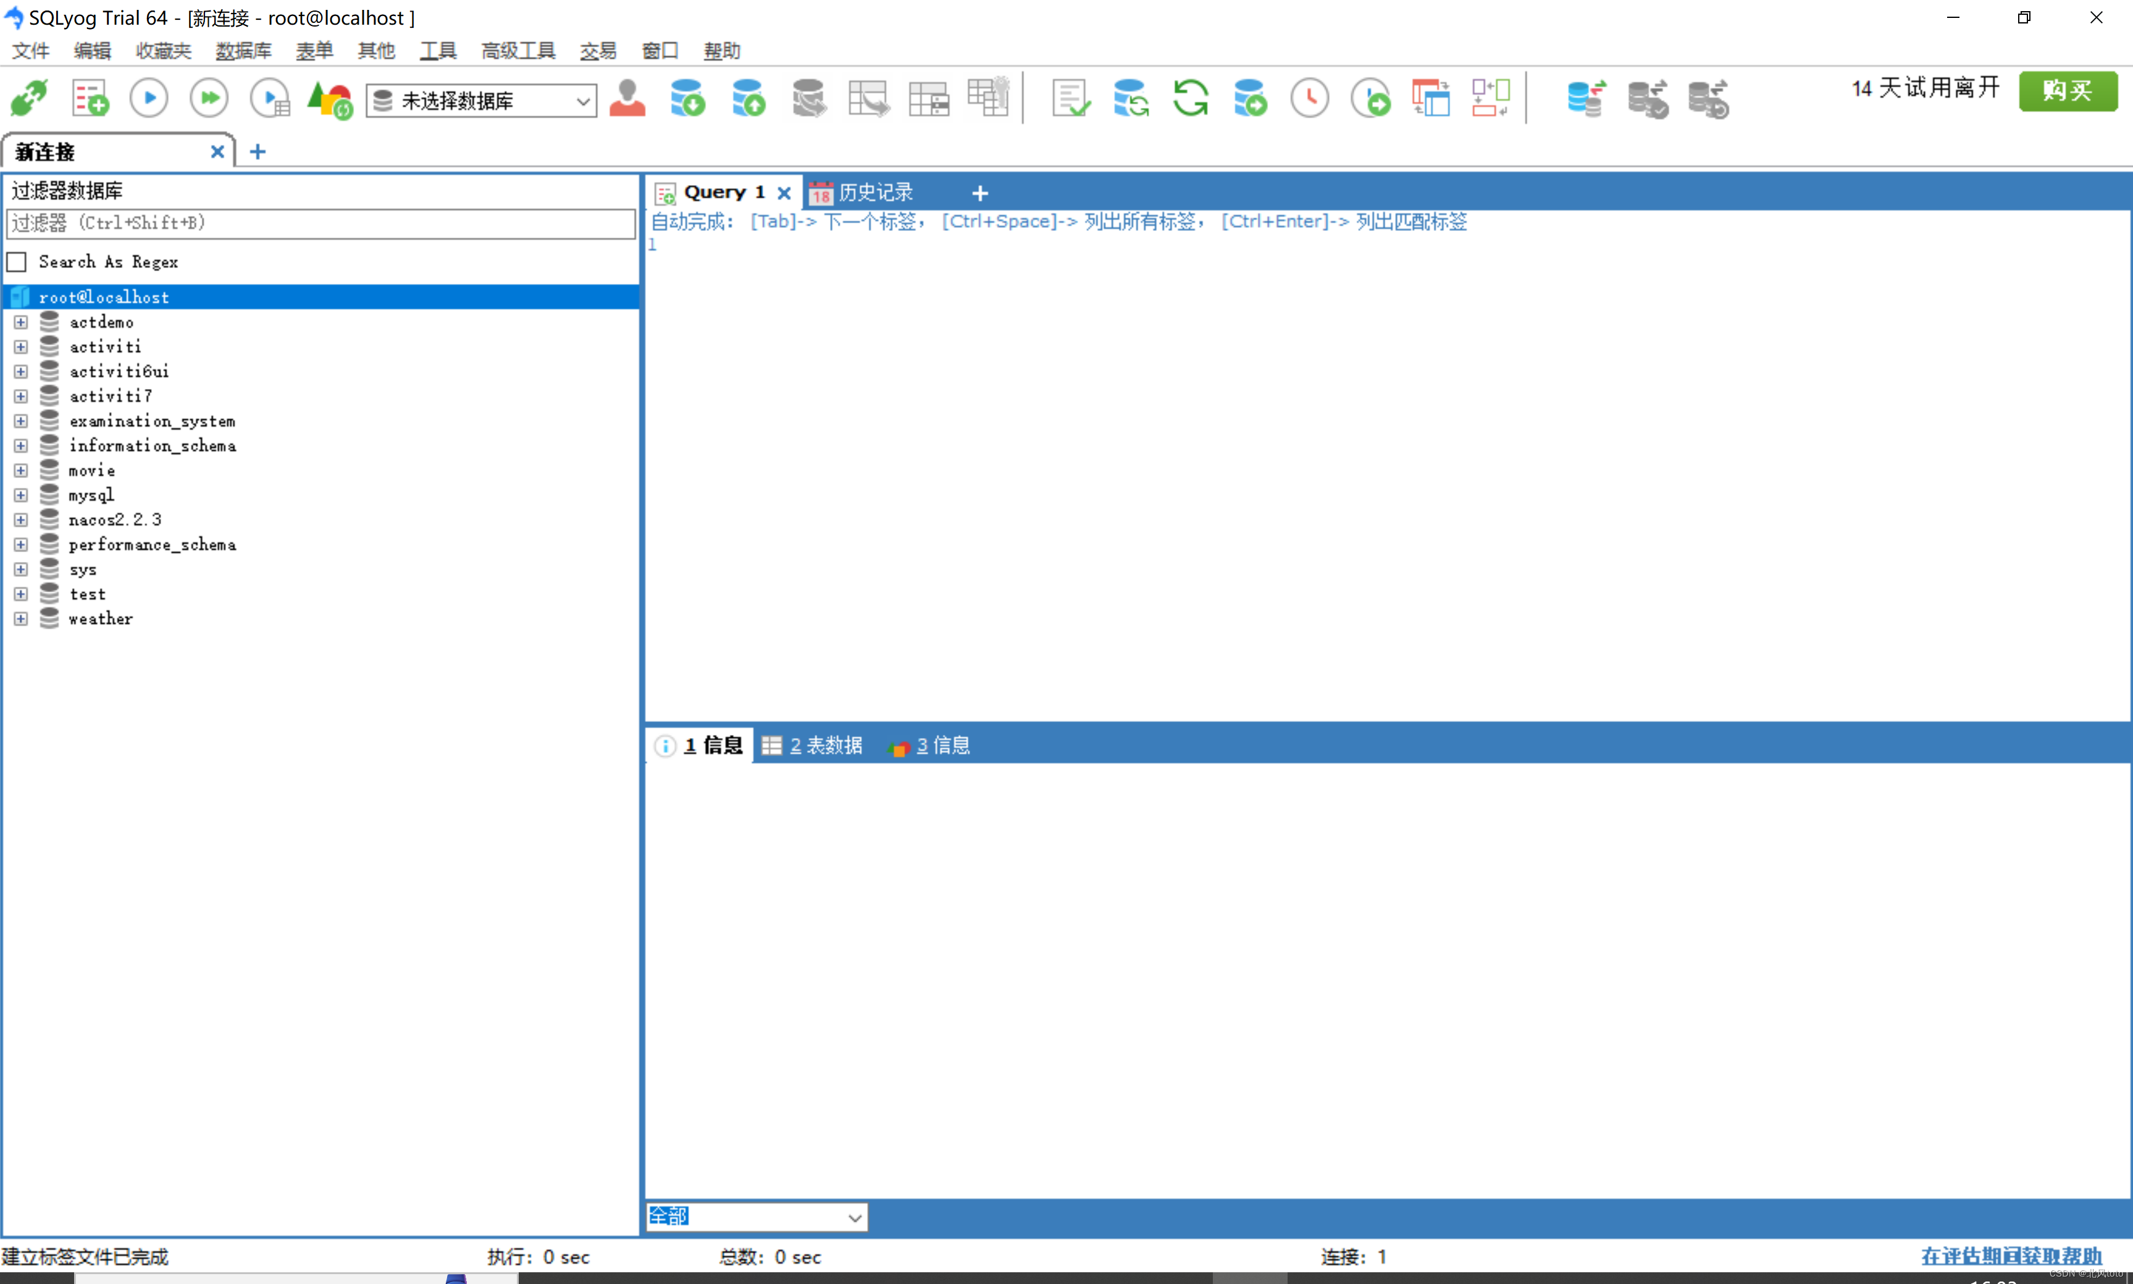Open the bottom filter dropdown
The height and width of the screenshot is (1284, 2133).
757,1217
